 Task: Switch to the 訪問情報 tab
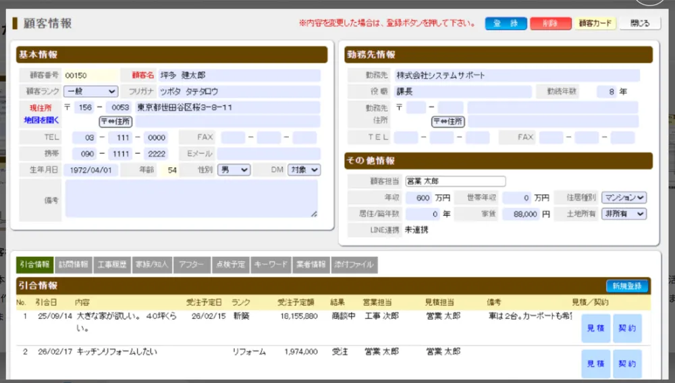click(x=74, y=265)
